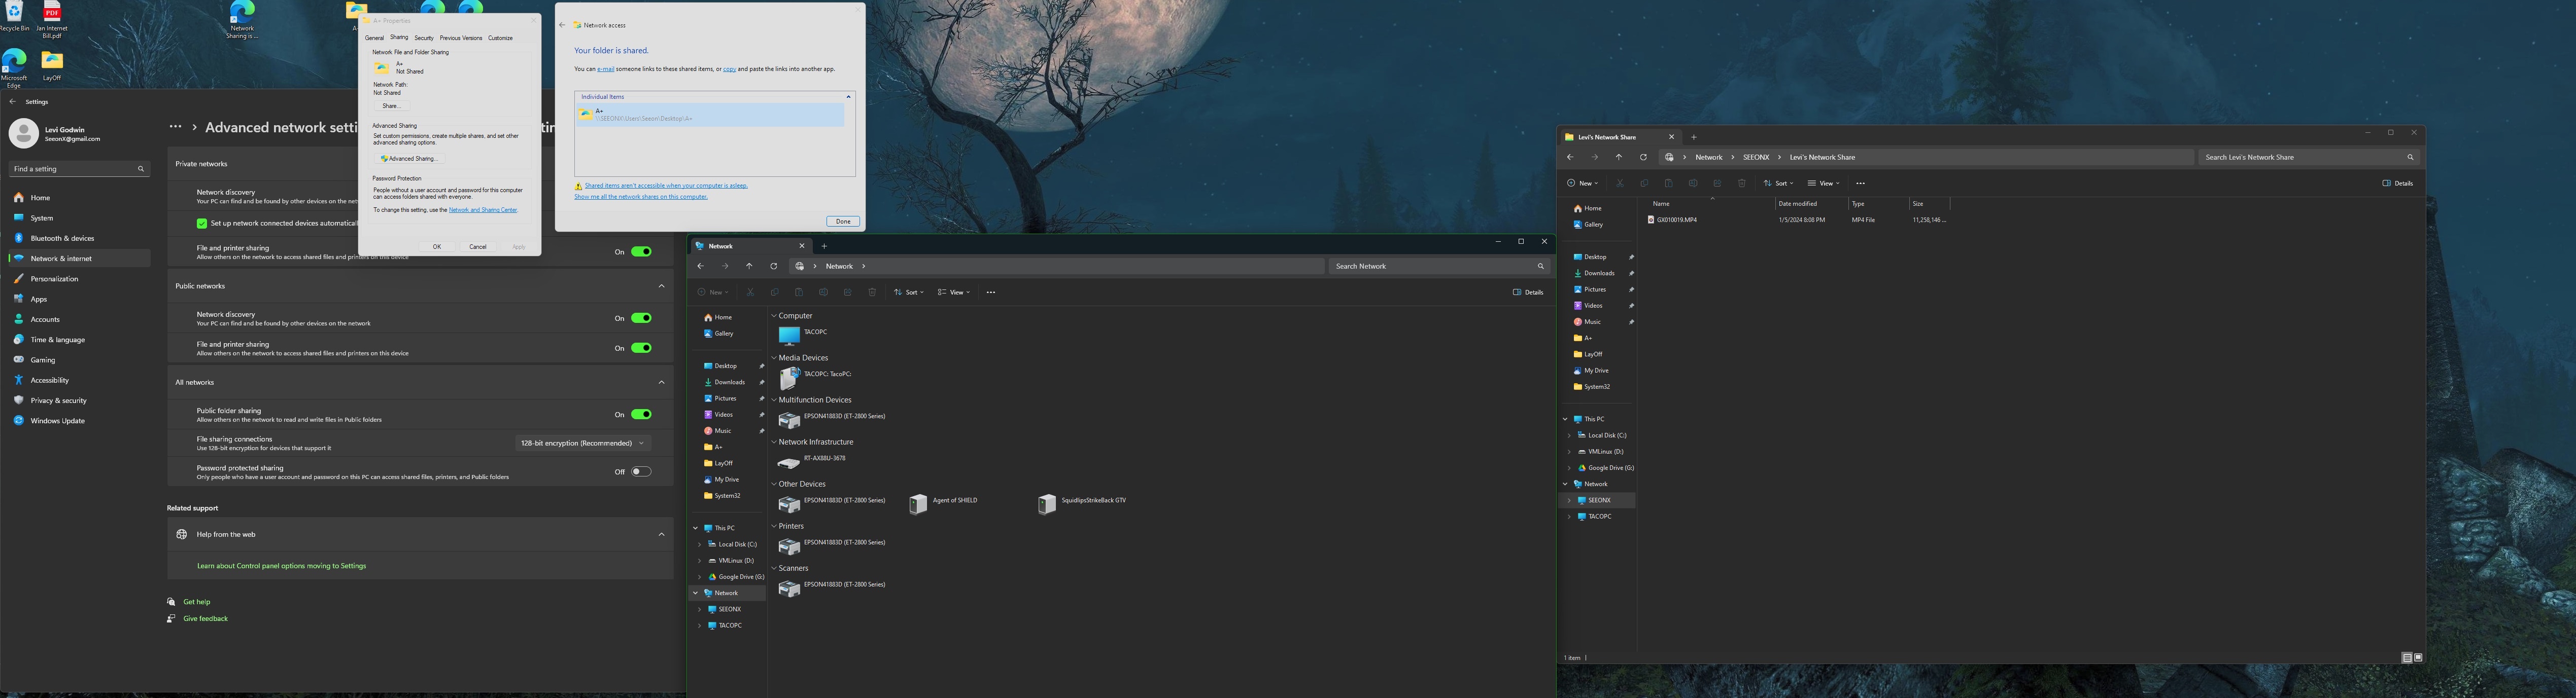Click the Up arrow in the Network window
Image resolution: width=2576 pixels, height=698 pixels.
tap(749, 267)
